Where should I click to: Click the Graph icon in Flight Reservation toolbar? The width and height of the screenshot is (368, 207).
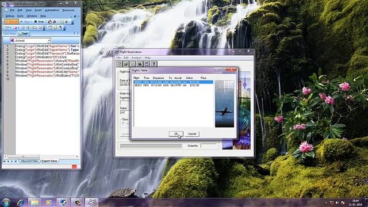140,64
